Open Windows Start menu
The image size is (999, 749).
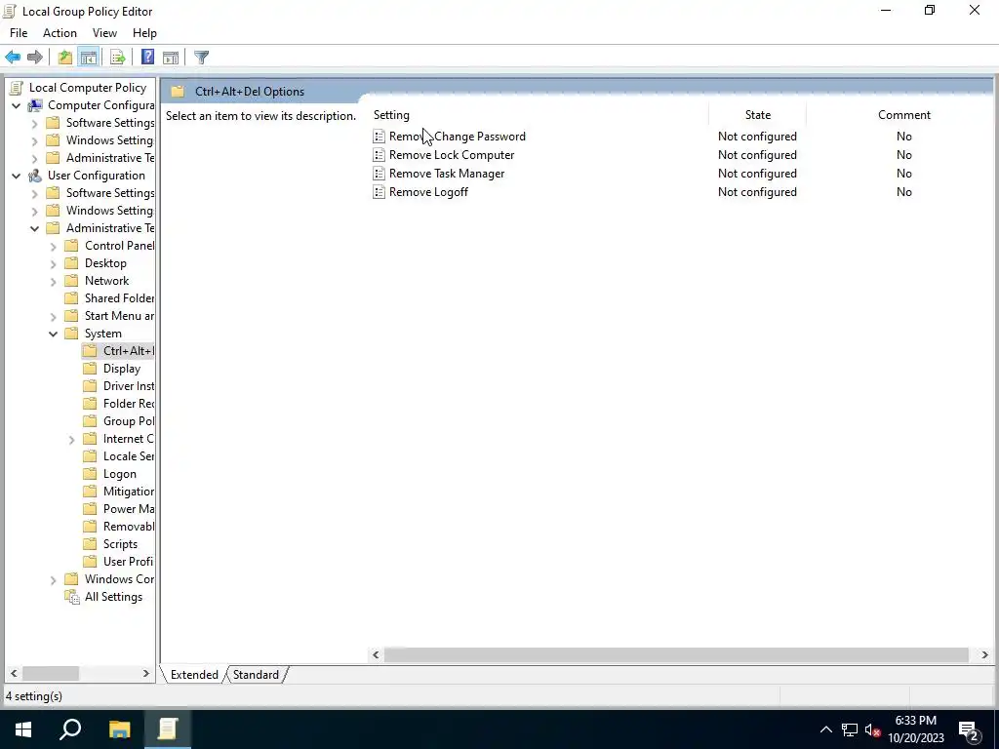coord(23,729)
